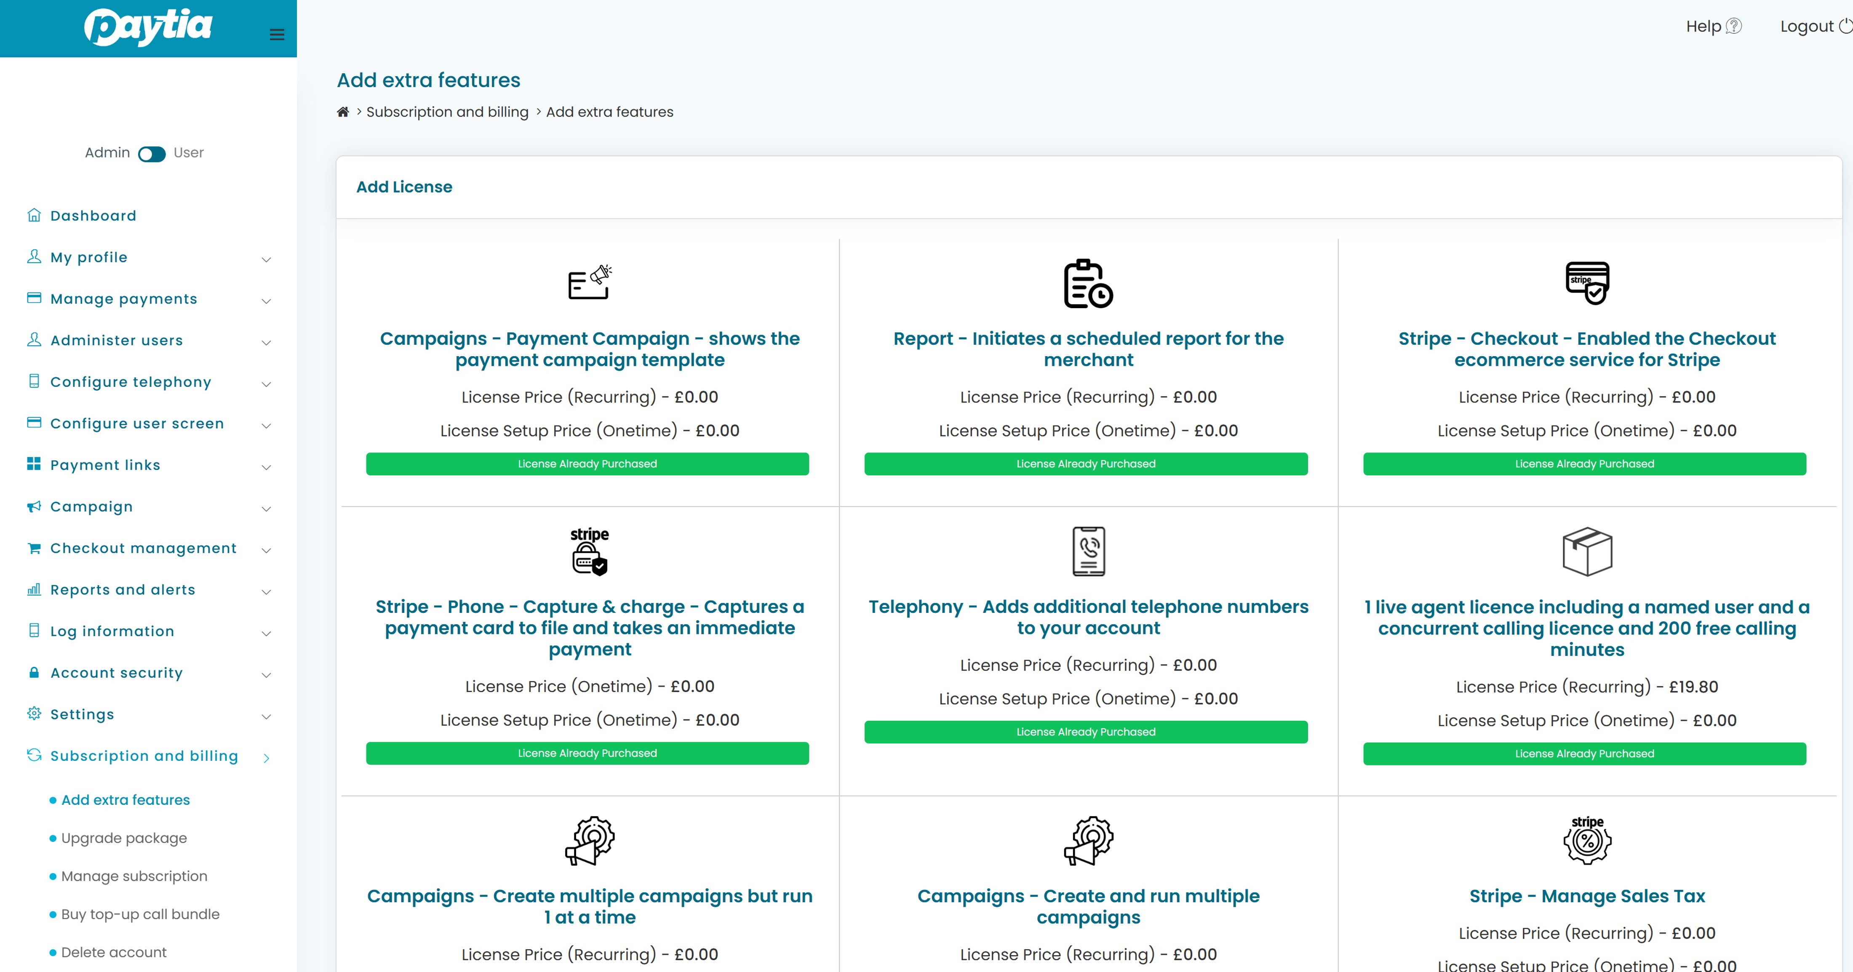Open the Reports and alerts menu
This screenshot has width=1853, height=972.
coord(122,590)
